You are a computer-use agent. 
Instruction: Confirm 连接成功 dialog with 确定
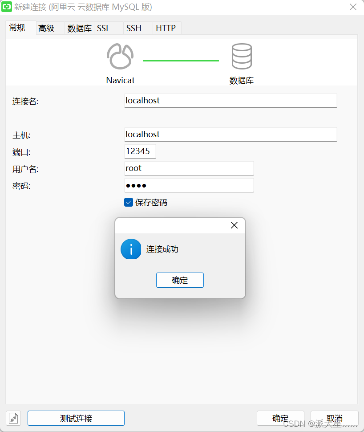(180, 280)
